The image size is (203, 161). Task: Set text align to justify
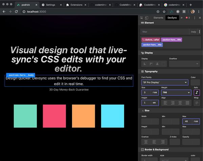[187, 103]
